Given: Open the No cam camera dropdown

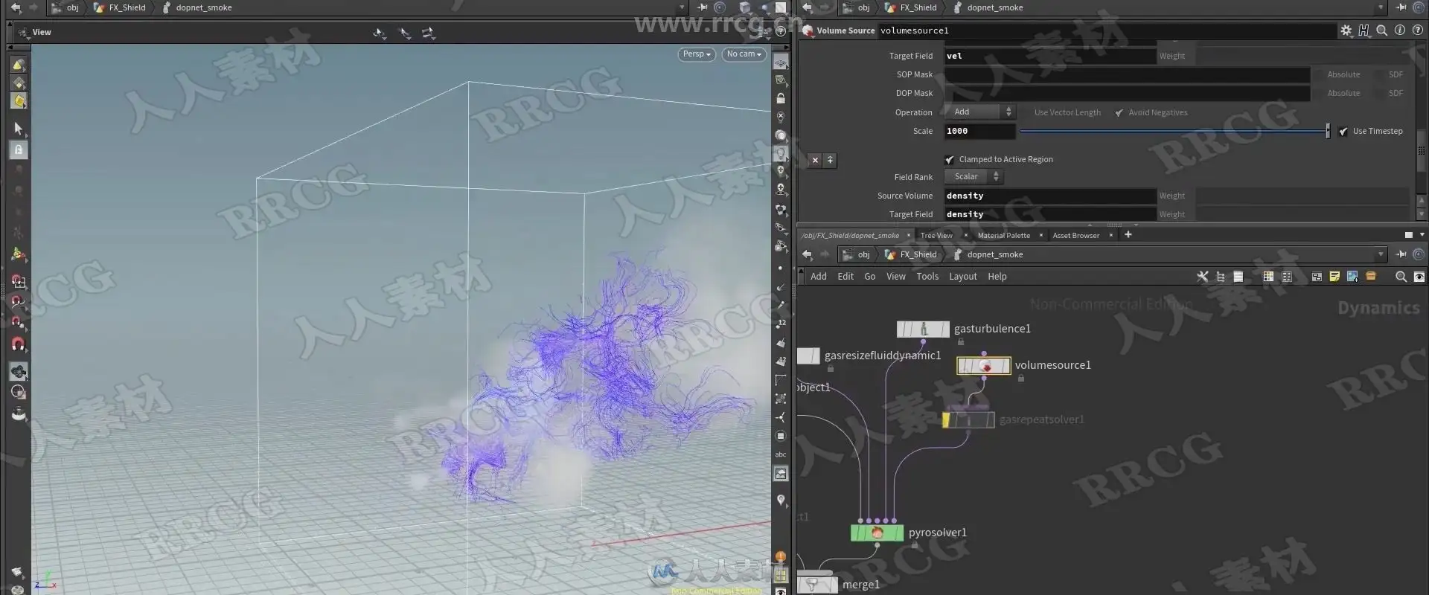Looking at the screenshot, I should point(744,54).
